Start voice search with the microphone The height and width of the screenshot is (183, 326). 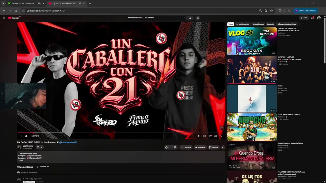coord(198,18)
